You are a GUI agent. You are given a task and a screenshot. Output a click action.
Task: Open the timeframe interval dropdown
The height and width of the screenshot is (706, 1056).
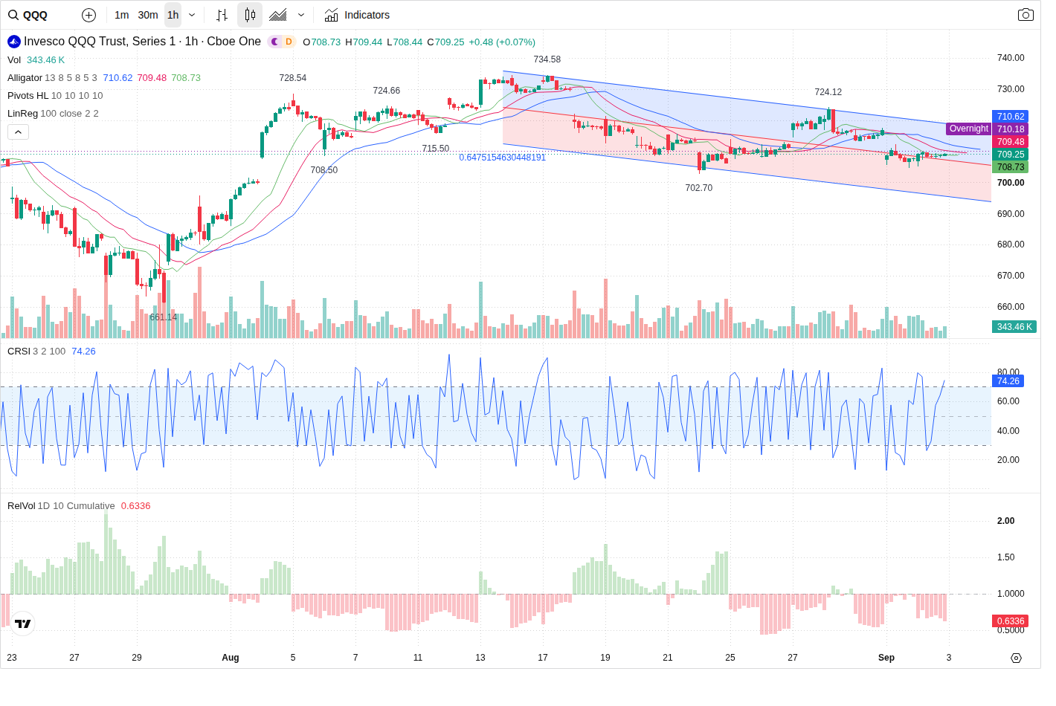pyautogui.click(x=192, y=15)
